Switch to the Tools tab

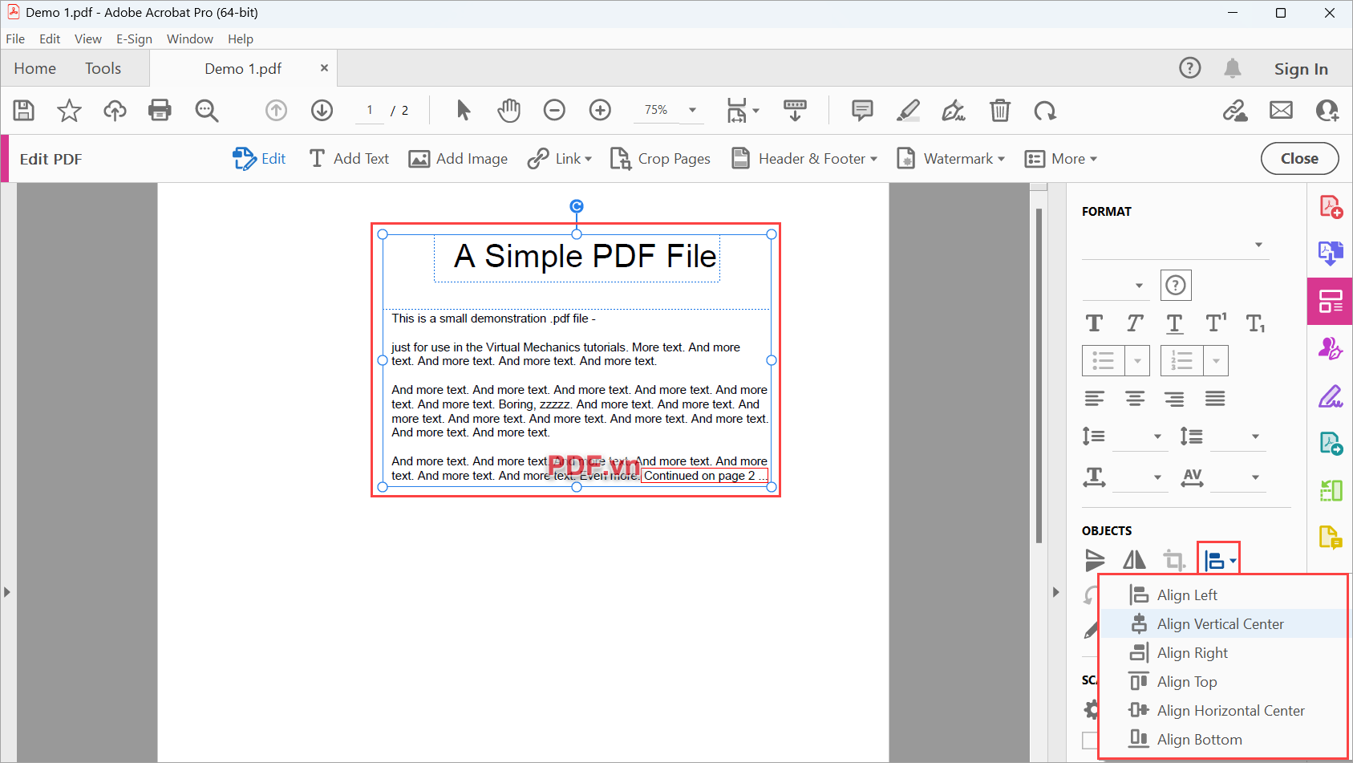click(x=103, y=68)
